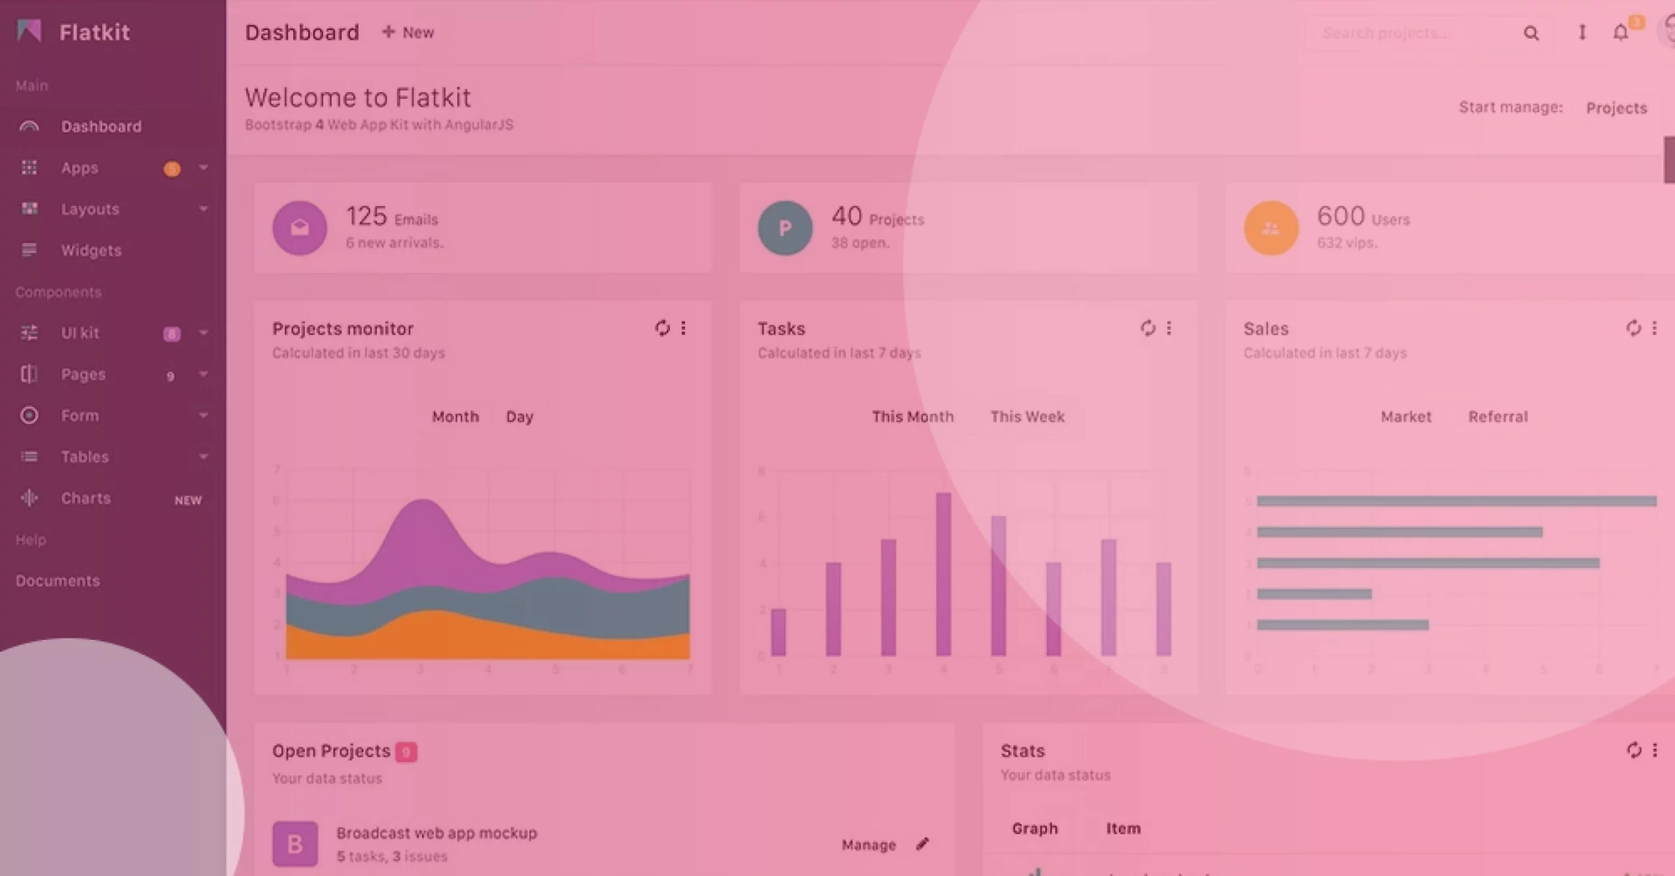Open Dashboard in the sidebar
The height and width of the screenshot is (876, 1675).
(x=101, y=126)
